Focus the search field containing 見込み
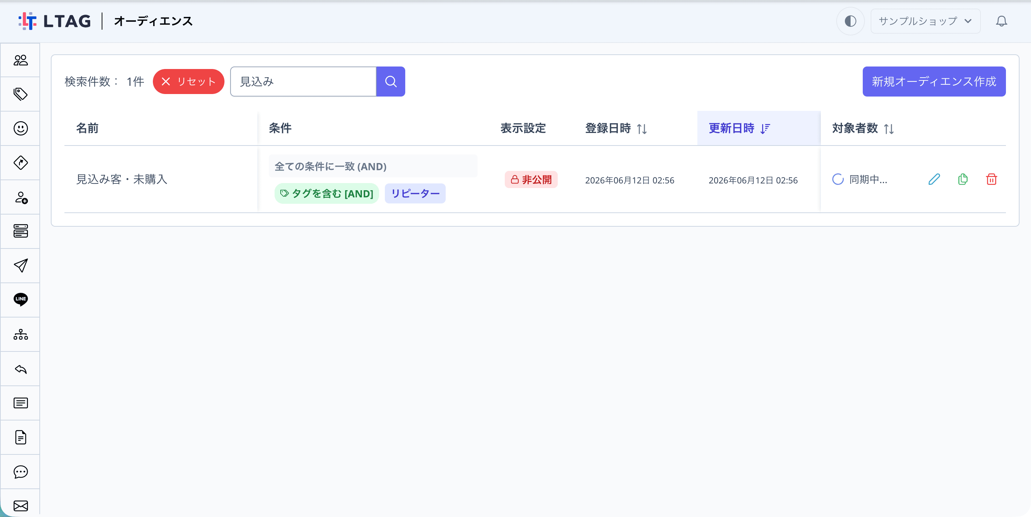This screenshot has width=1031, height=517. [303, 82]
